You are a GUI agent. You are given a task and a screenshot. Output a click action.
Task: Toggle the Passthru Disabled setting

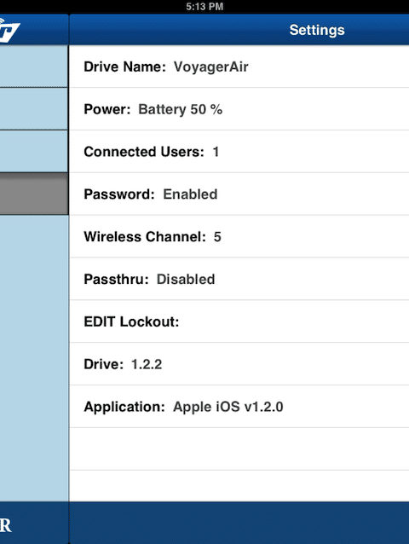coord(239,280)
